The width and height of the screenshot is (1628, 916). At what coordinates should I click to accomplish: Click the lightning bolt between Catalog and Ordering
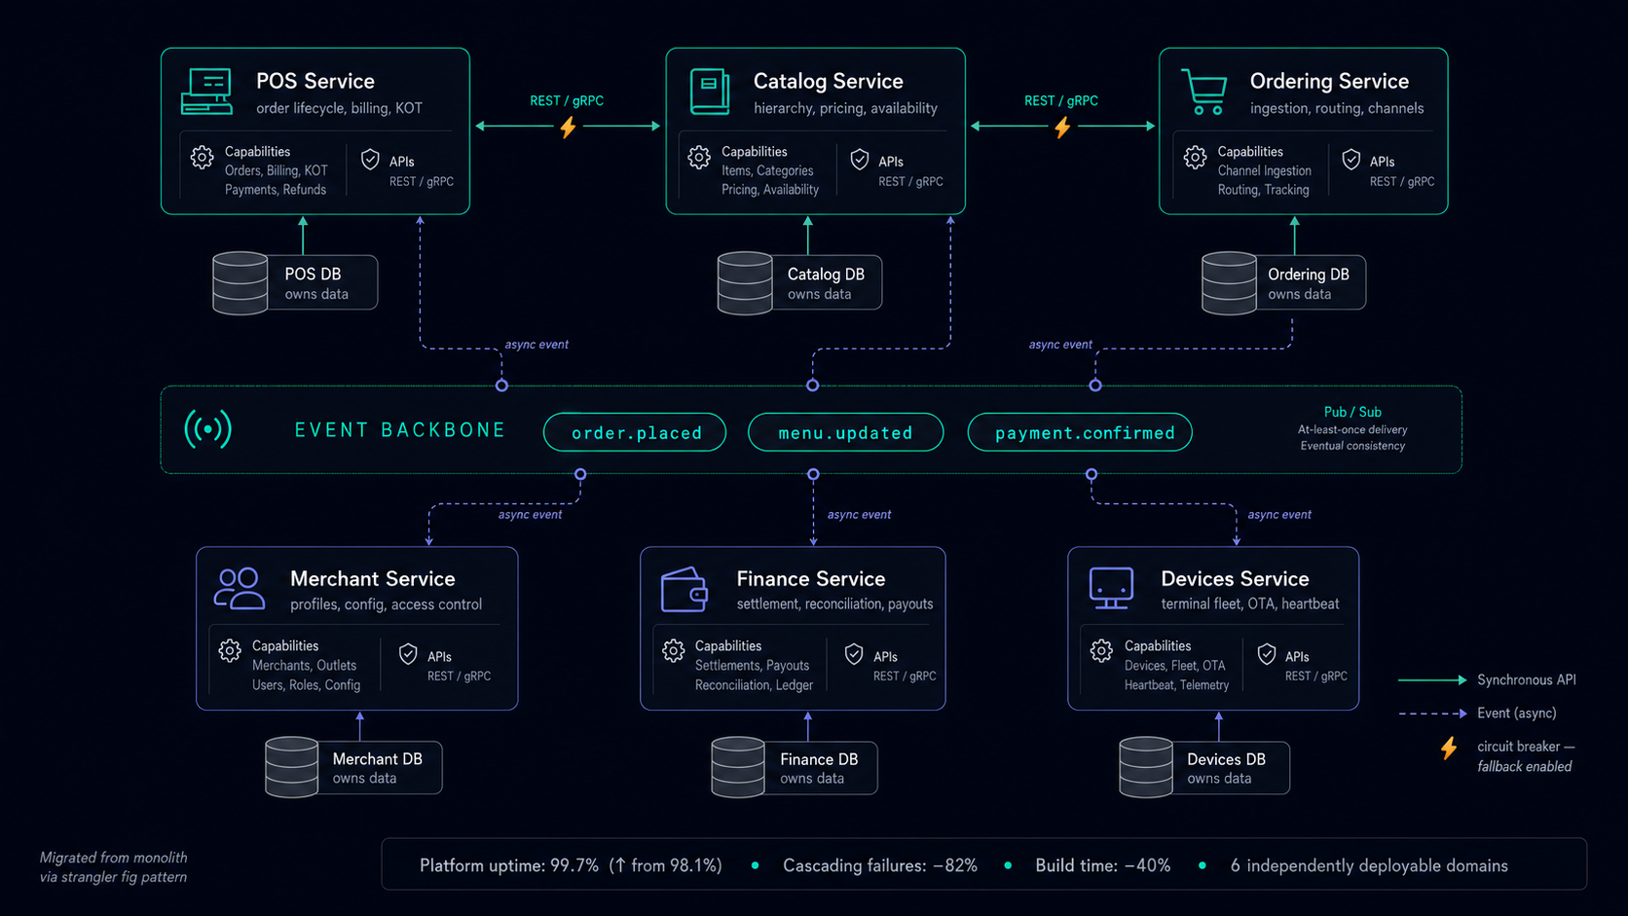click(1062, 127)
